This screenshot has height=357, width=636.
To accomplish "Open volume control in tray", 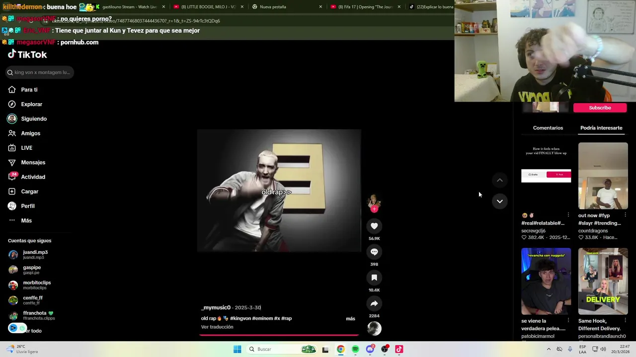I will [x=603, y=349].
